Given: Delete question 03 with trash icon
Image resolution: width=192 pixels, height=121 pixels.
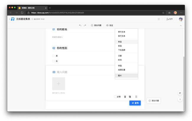Looking at the screenshot, I should coord(125,97).
